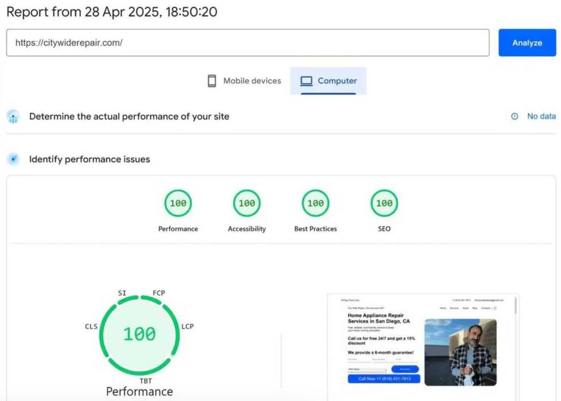Image resolution: width=561 pixels, height=401 pixels.
Task: Click the website screenshot thumbnail
Action: click(423, 347)
